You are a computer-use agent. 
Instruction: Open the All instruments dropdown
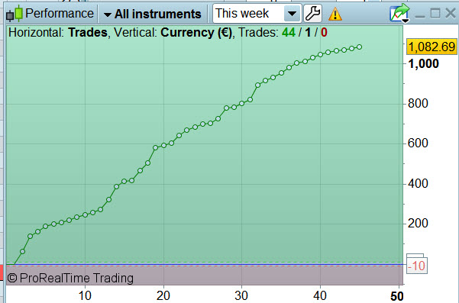tap(153, 14)
